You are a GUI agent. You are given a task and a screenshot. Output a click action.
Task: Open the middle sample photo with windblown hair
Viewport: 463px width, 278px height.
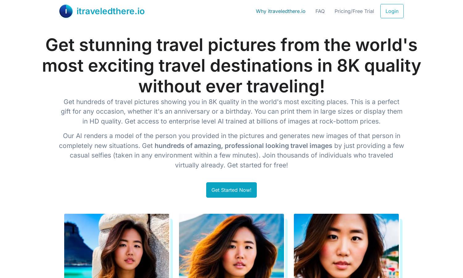[x=231, y=246]
